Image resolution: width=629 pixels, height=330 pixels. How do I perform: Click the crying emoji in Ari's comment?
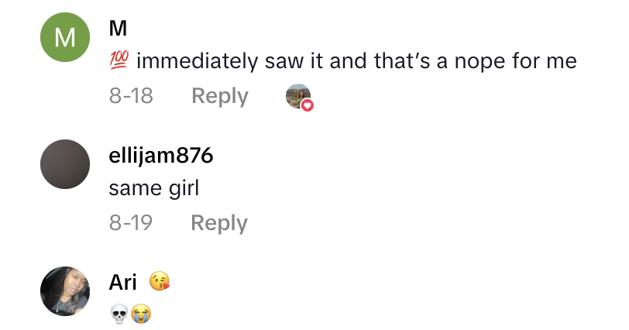(x=140, y=314)
